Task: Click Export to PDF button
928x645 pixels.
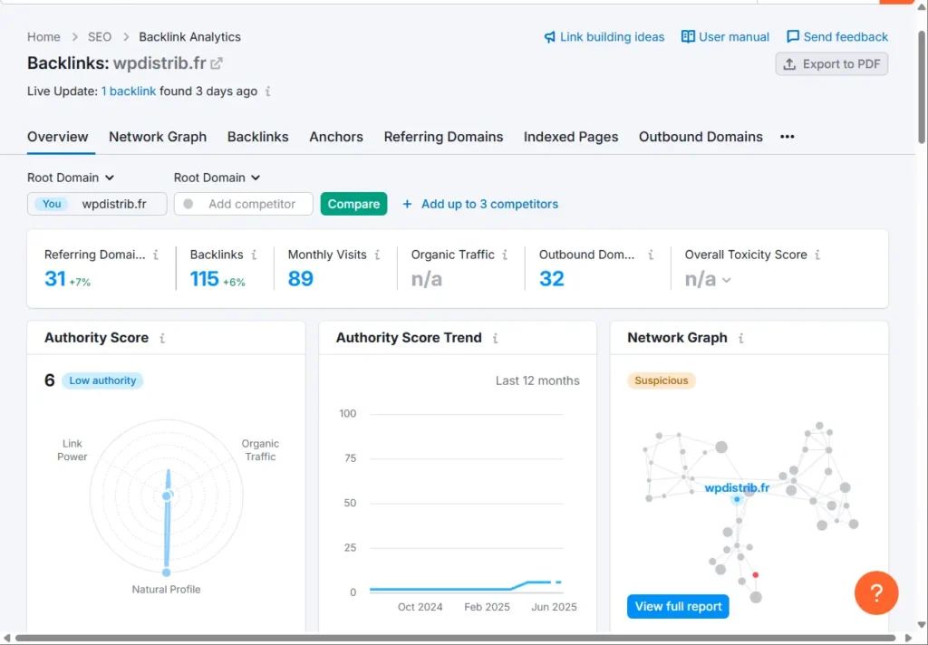Action: click(x=832, y=64)
